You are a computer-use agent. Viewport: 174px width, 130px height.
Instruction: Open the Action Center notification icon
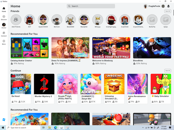pos(170,128)
